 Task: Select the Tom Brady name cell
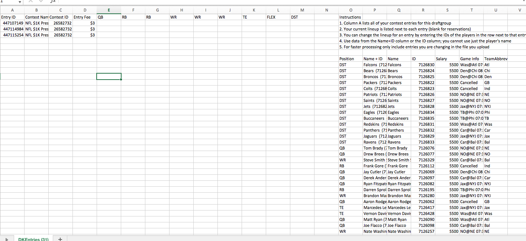pyautogui.click(x=398, y=148)
